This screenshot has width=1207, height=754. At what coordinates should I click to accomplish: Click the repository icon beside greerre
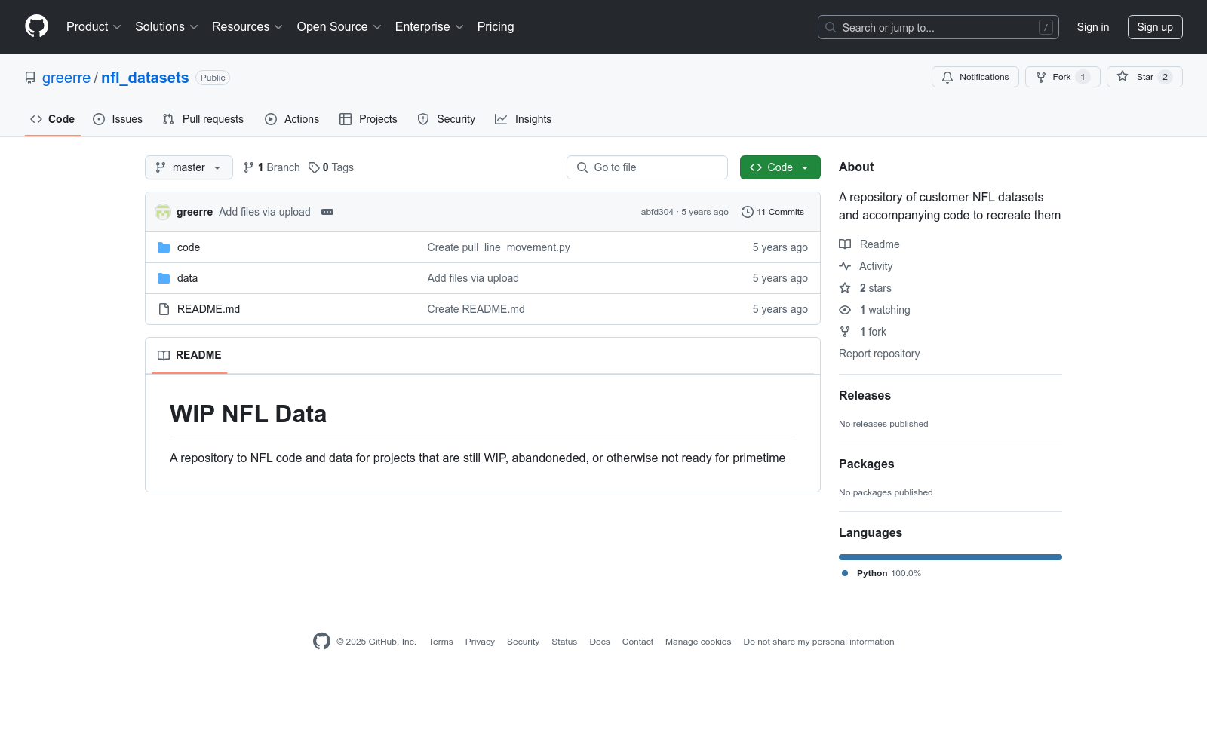[30, 78]
